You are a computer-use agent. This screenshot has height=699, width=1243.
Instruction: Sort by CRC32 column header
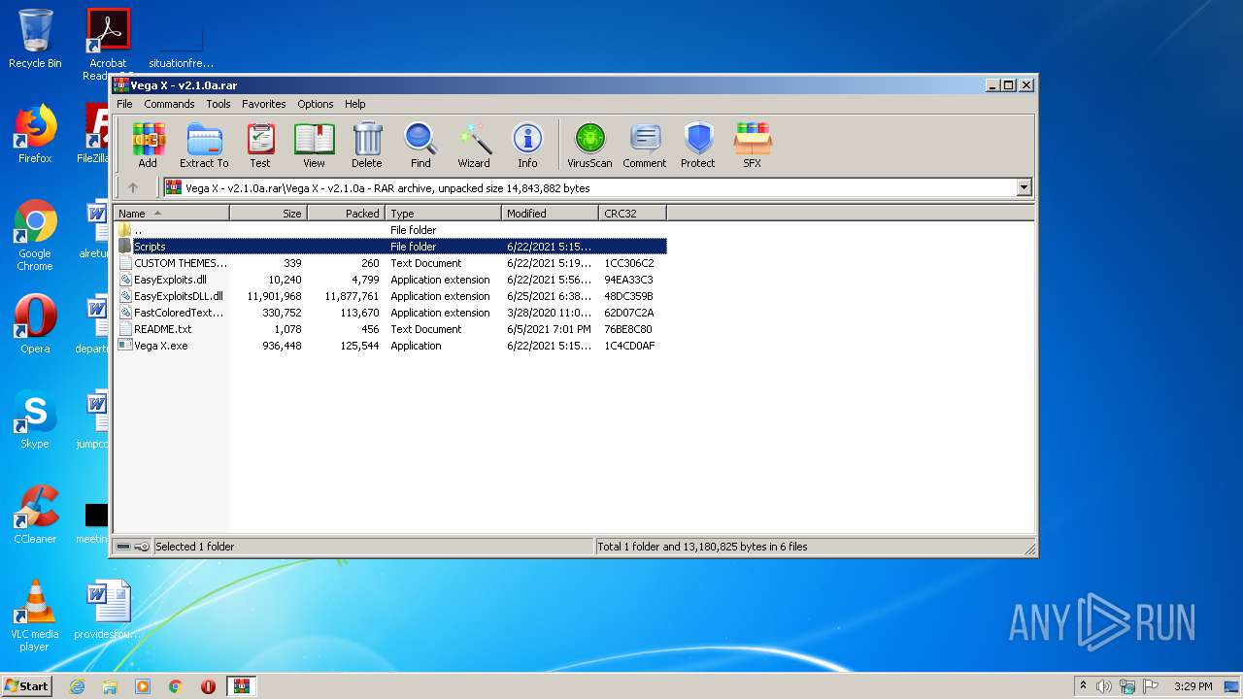[633, 213]
